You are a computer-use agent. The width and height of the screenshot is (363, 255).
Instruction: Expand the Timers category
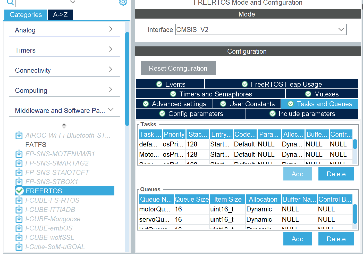point(64,50)
